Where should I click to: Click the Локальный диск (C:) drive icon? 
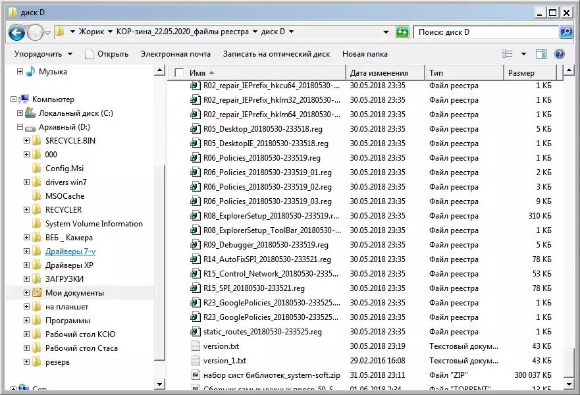(30, 113)
